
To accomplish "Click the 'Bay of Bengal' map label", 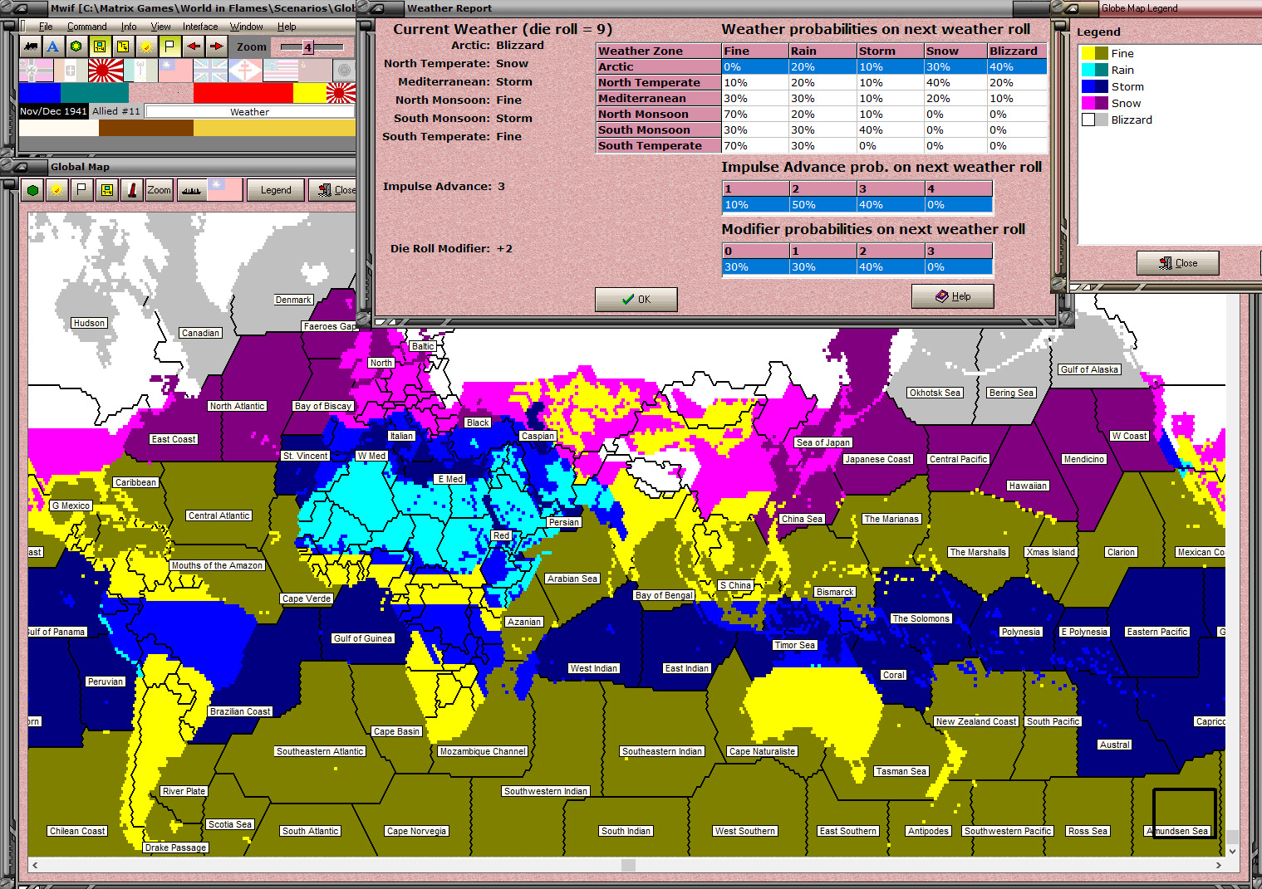I will click(664, 595).
